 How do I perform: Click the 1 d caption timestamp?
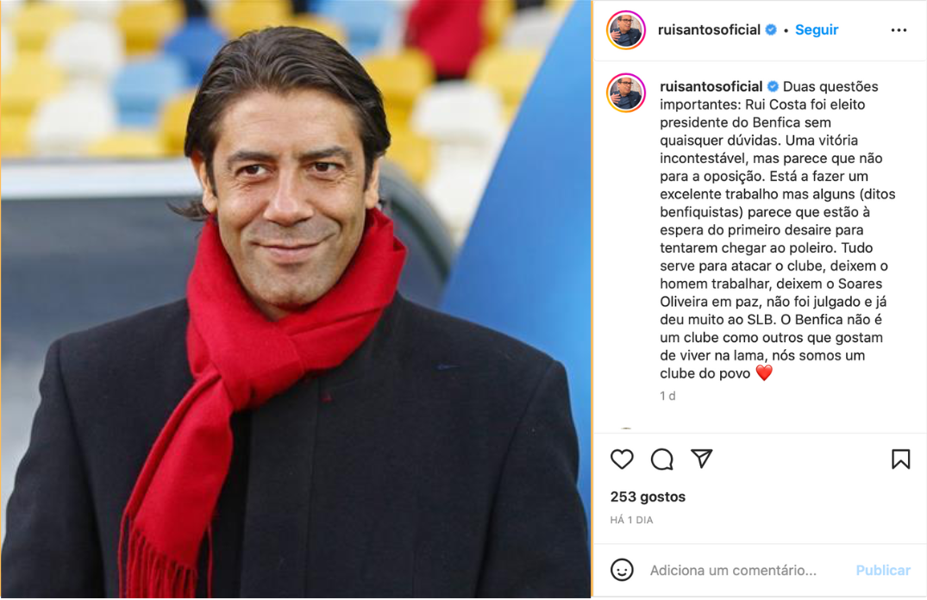pos(667,396)
